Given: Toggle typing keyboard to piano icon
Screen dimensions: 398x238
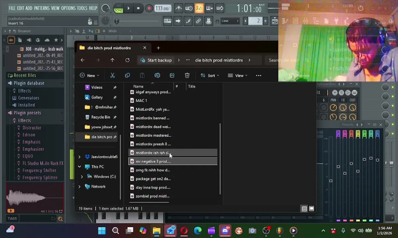Looking at the screenshot, I should [168, 21].
